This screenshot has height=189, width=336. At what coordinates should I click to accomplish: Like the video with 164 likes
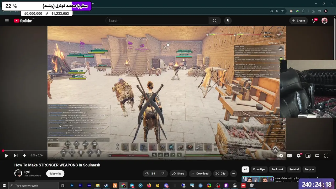pyautogui.click(x=150, y=174)
